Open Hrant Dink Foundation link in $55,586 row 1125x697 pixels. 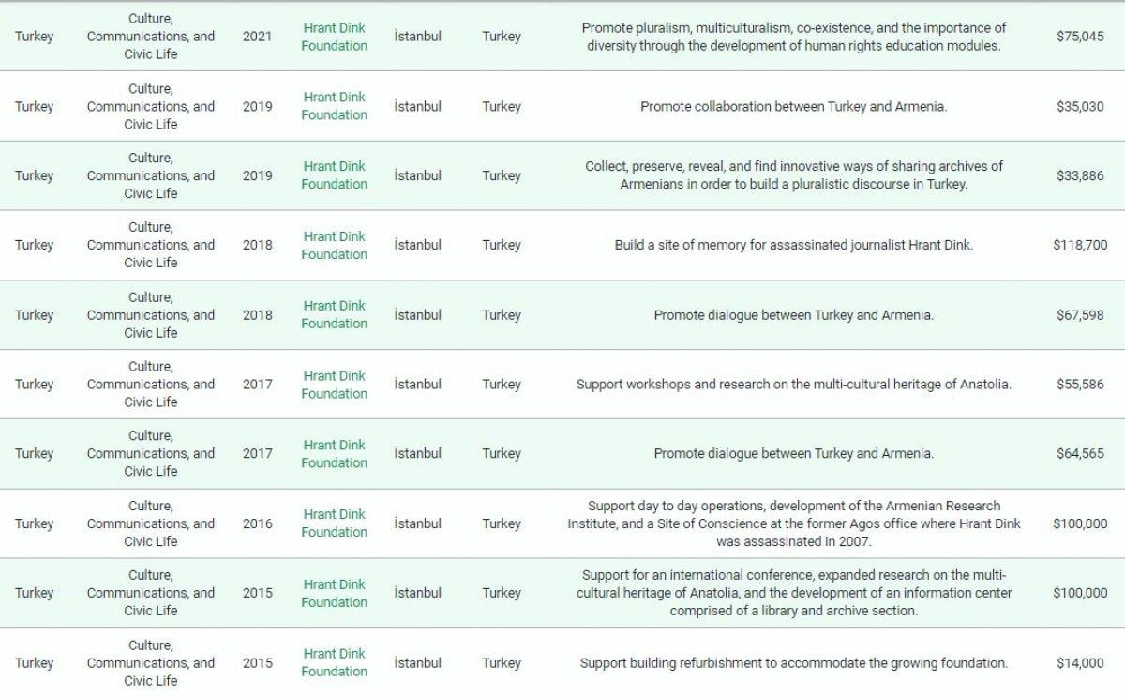pos(334,385)
